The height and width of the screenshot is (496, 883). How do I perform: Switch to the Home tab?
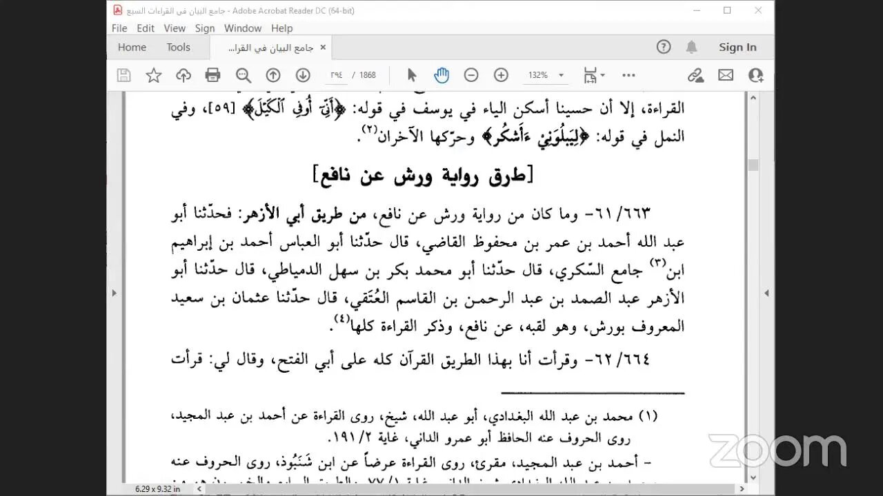(x=132, y=48)
